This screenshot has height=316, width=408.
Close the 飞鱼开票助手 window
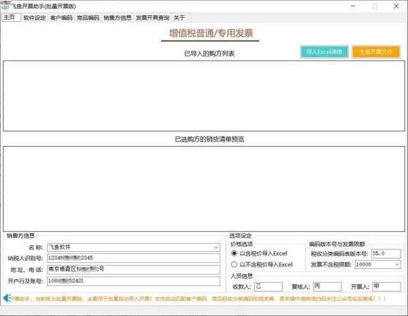tap(396, 6)
